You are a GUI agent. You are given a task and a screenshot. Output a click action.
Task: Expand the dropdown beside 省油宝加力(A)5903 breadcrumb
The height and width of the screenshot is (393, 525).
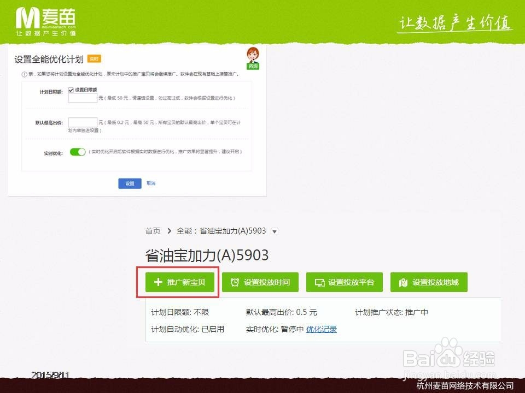click(273, 231)
